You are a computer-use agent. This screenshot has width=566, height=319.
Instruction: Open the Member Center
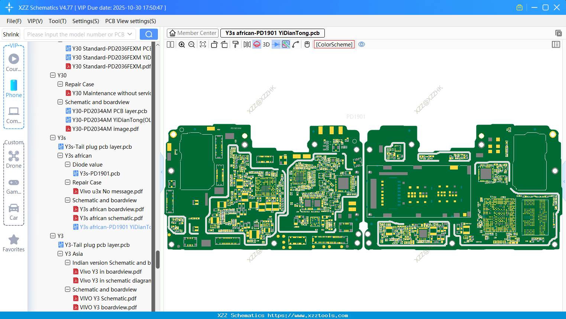pyautogui.click(x=193, y=33)
